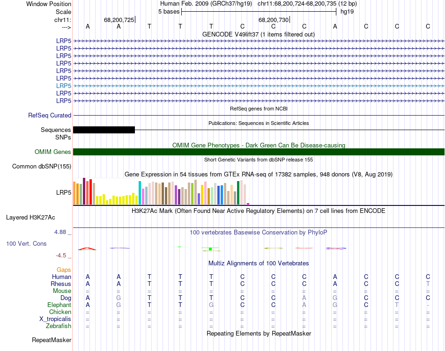
Task: Click the '-4.5 _' PhyloP lower limit
Action: pyautogui.click(x=63, y=256)
